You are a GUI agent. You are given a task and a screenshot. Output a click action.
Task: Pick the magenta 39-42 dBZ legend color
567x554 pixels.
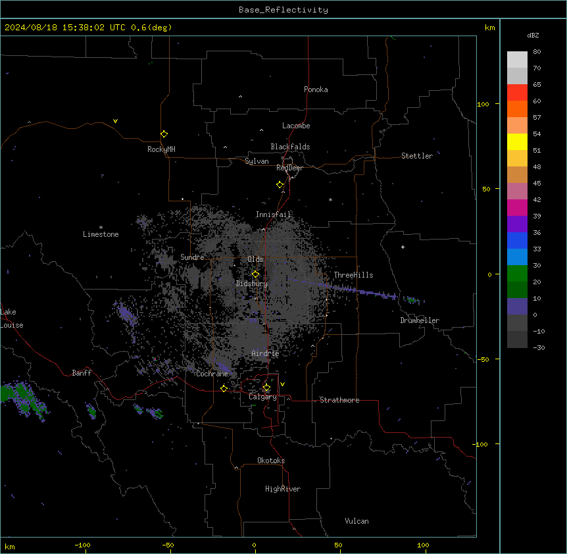coord(517,208)
